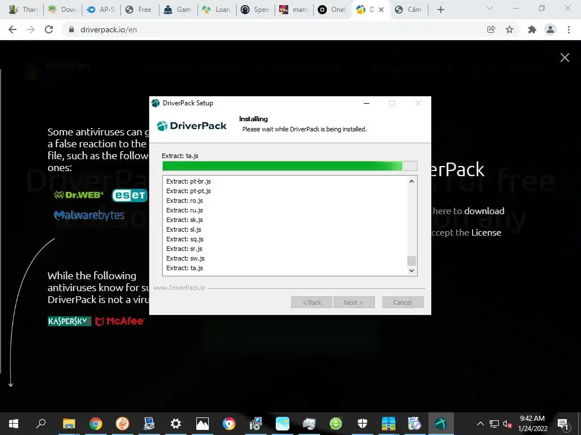This screenshot has width=581, height=435.
Task: Switch to the "mario" browser tab
Action: click(293, 10)
